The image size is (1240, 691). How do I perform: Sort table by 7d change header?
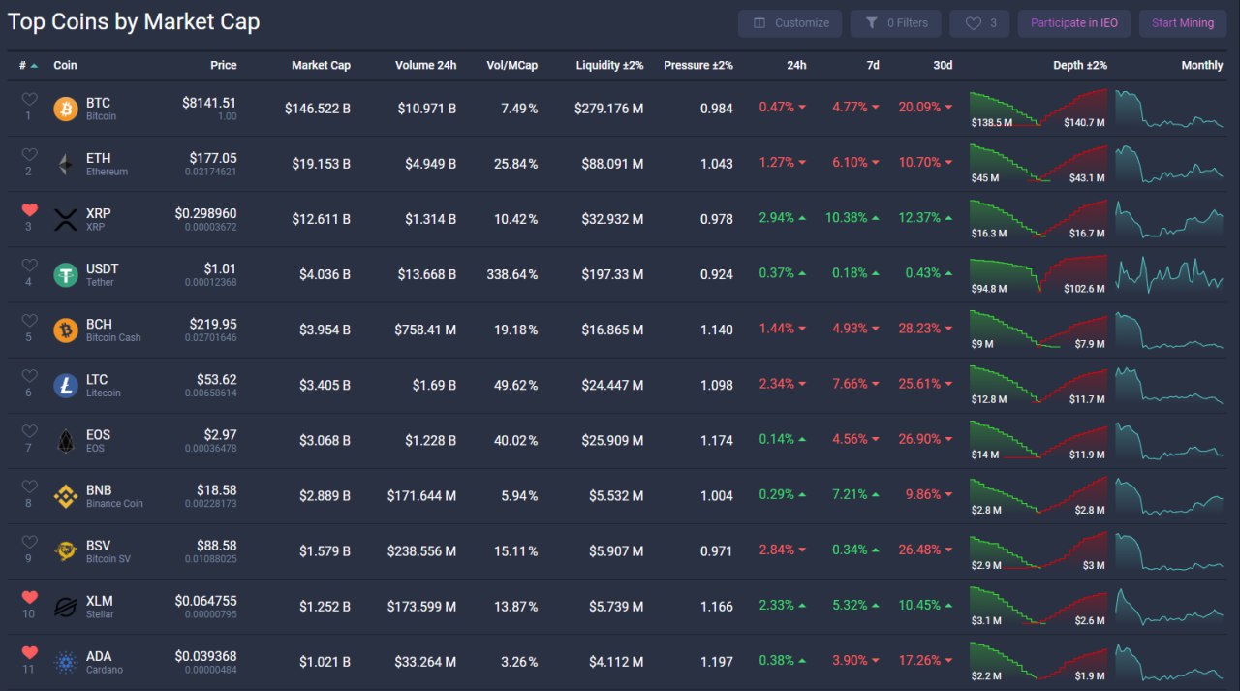(873, 65)
